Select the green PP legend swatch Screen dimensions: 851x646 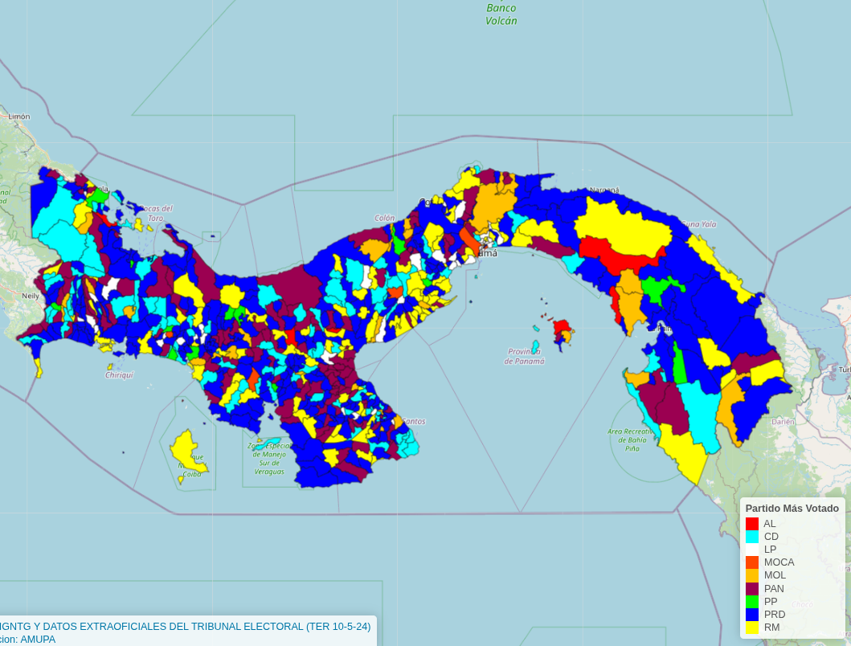752,602
